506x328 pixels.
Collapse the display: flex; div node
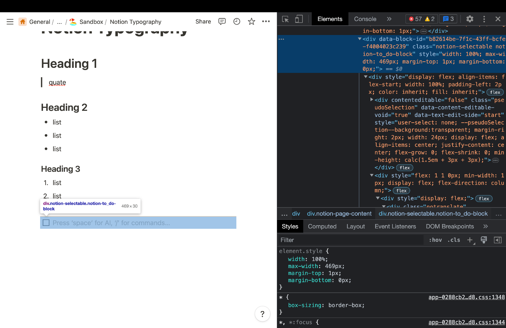(x=378, y=198)
